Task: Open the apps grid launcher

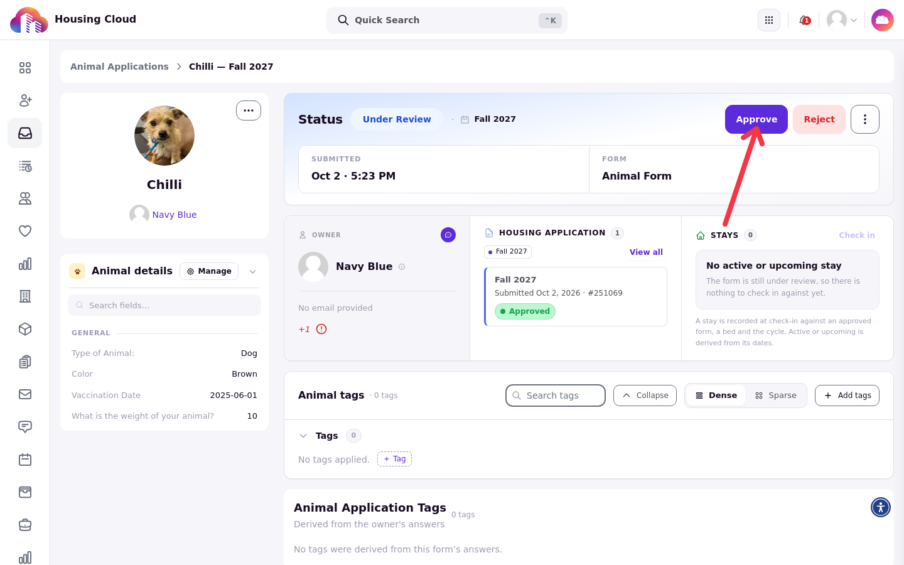Action: coord(769,20)
